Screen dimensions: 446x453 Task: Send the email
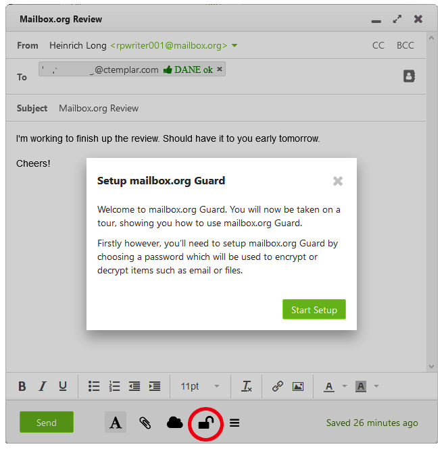coord(47,422)
